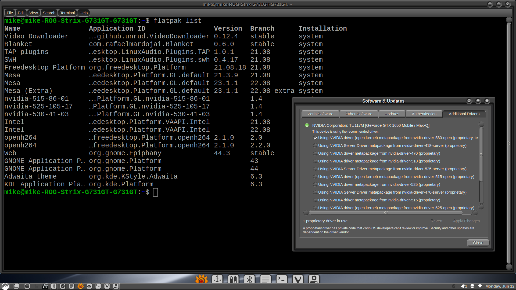Click the network Wi-Fi icon in system tray

coord(480,286)
